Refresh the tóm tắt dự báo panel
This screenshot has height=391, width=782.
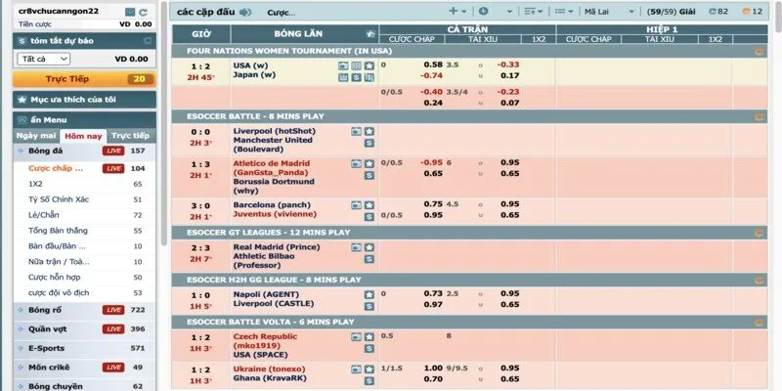click(x=148, y=40)
